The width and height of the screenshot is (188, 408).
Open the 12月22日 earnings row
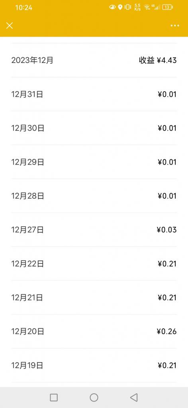tap(94, 264)
